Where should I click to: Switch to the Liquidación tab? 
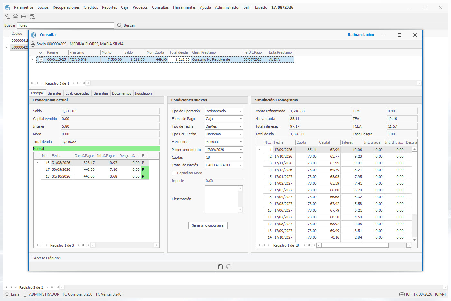143,93
